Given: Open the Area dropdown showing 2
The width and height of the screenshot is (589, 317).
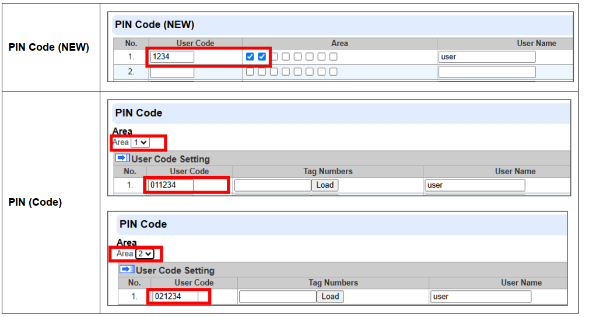Looking at the screenshot, I should [145, 253].
